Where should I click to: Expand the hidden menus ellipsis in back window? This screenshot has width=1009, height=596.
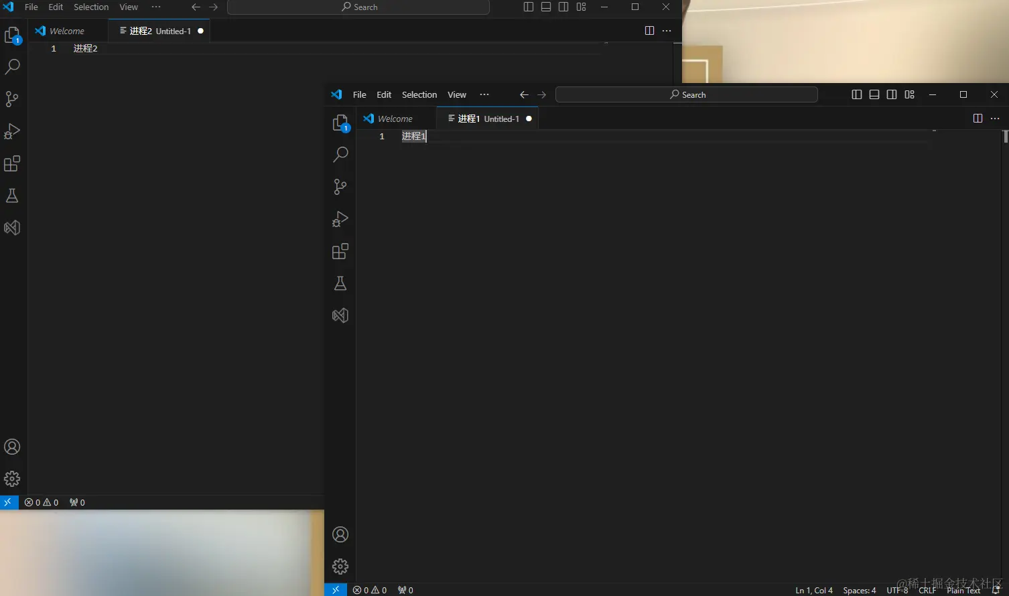coord(156,7)
